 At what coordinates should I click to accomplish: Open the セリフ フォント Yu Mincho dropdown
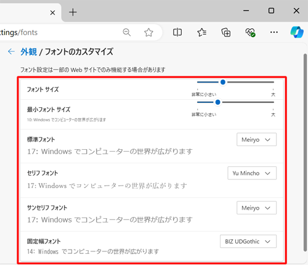252,173
